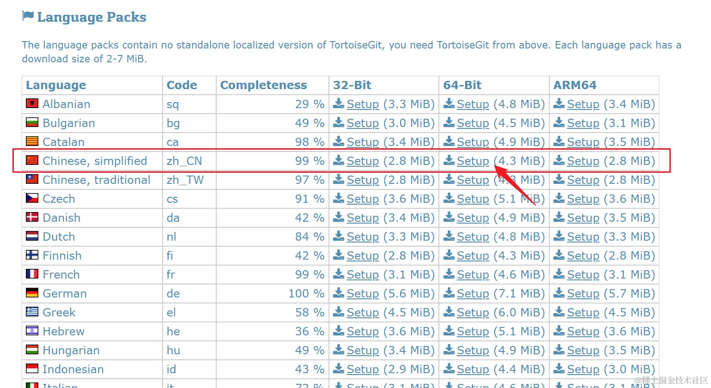Open French 64-Bit Setup link
The height and width of the screenshot is (388, 711).
[473, 274]
